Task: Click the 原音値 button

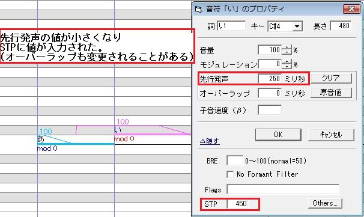Action: [331, 93]
